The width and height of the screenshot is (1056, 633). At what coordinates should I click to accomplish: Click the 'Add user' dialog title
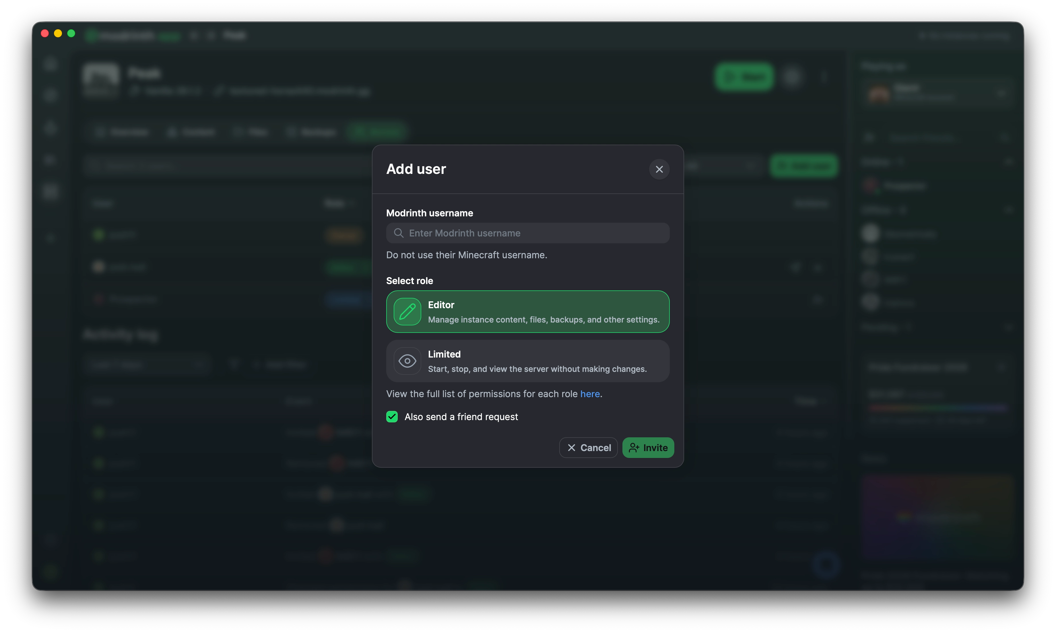coord(416,169)
